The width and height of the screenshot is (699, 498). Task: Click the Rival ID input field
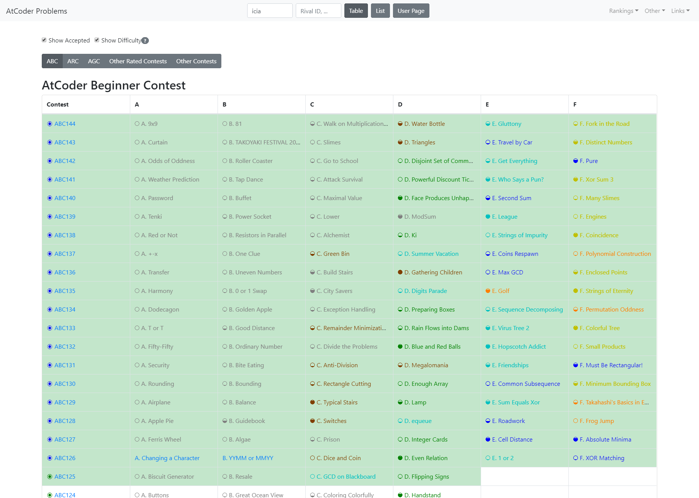pos(318,11)
